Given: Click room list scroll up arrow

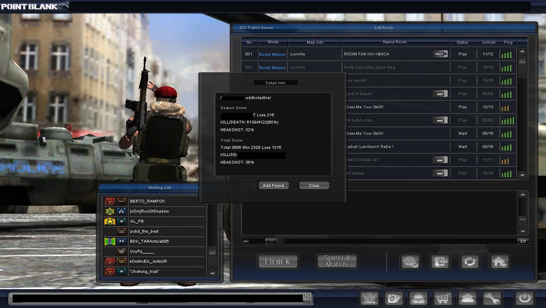Looking at the screenshot, I should 522,51.
